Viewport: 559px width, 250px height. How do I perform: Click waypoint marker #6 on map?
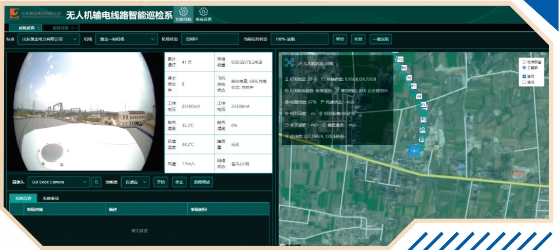pyautogui.click(x=419, y=97)
